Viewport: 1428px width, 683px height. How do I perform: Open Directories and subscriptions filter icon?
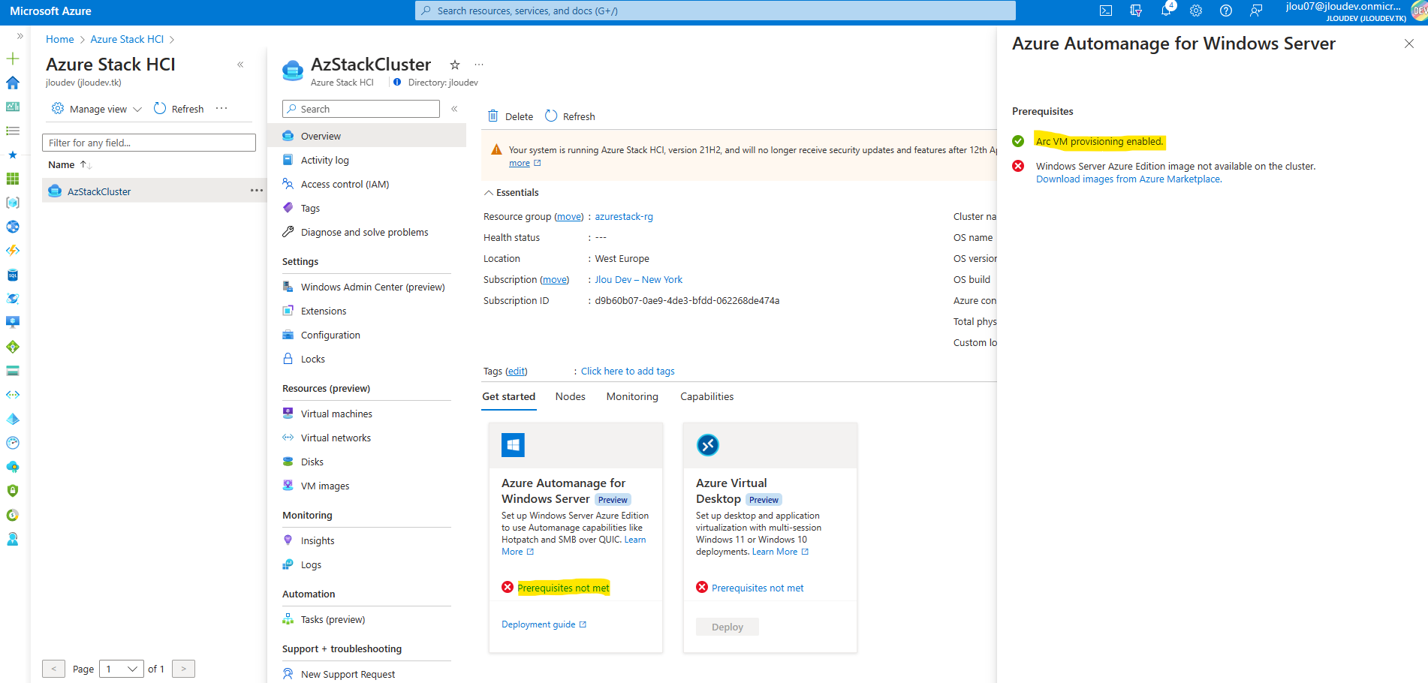point(1135,11)
